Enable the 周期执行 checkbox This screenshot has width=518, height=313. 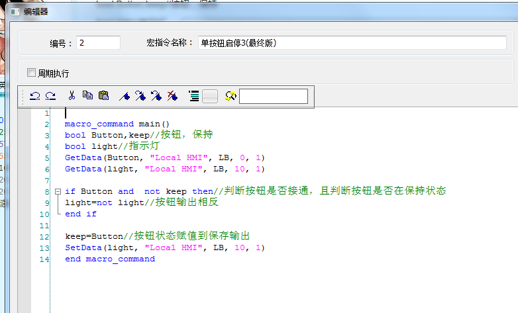31,72
